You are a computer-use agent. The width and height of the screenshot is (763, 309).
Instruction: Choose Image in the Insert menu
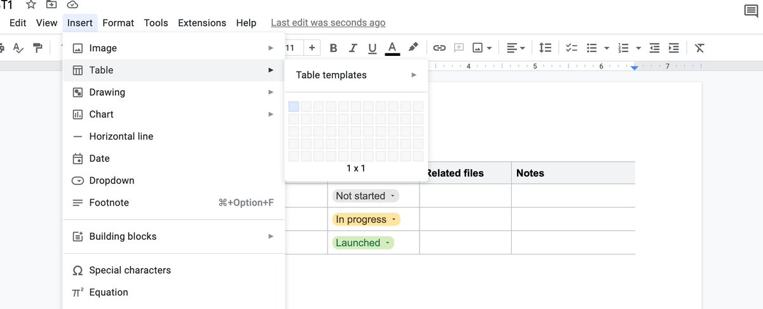tap(174, 48)
